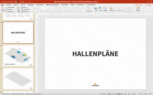Click the In SmartArt konvertieren icon

point(88,8)
